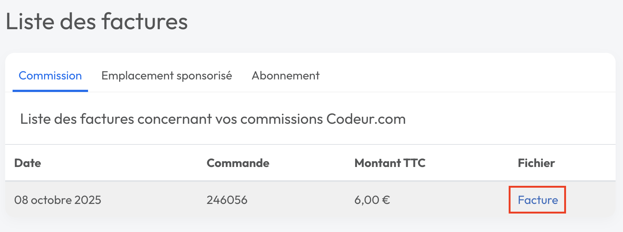Switch to the Abonnement tab
Image resolution: width=623 pixels, height=232 pixels.
click(286, 76)
